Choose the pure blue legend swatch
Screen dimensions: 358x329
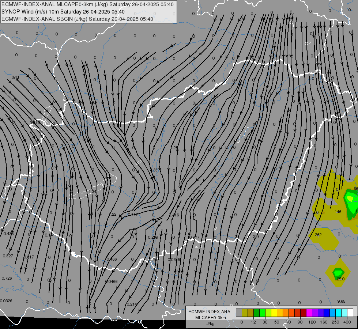tap(327, 313)
